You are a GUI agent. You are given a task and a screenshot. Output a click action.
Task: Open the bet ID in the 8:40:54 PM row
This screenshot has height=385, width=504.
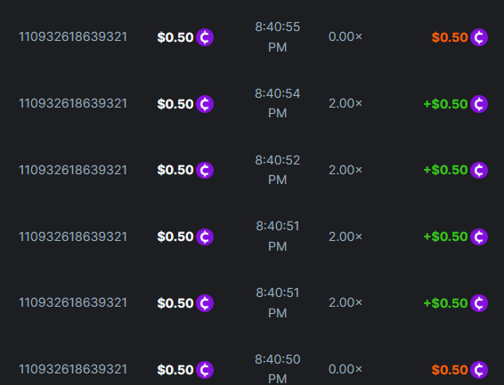(x=73, y=104)
